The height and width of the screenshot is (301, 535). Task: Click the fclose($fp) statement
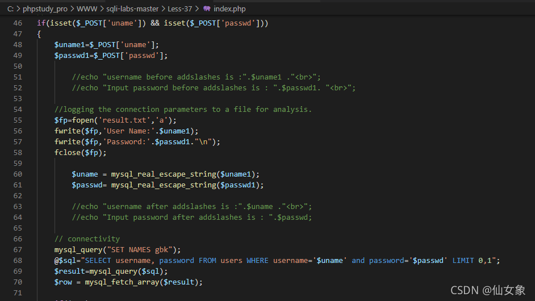(80, 153)
